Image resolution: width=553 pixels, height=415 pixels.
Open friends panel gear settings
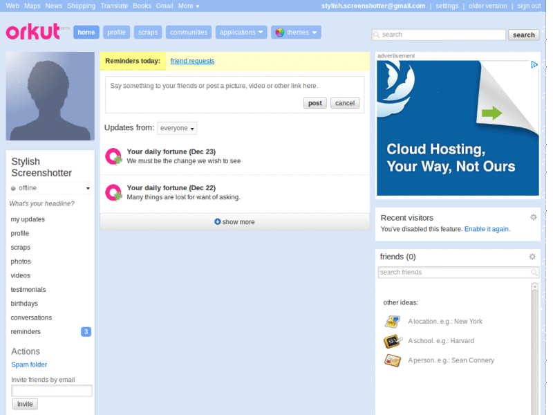(x=532, y=257)
